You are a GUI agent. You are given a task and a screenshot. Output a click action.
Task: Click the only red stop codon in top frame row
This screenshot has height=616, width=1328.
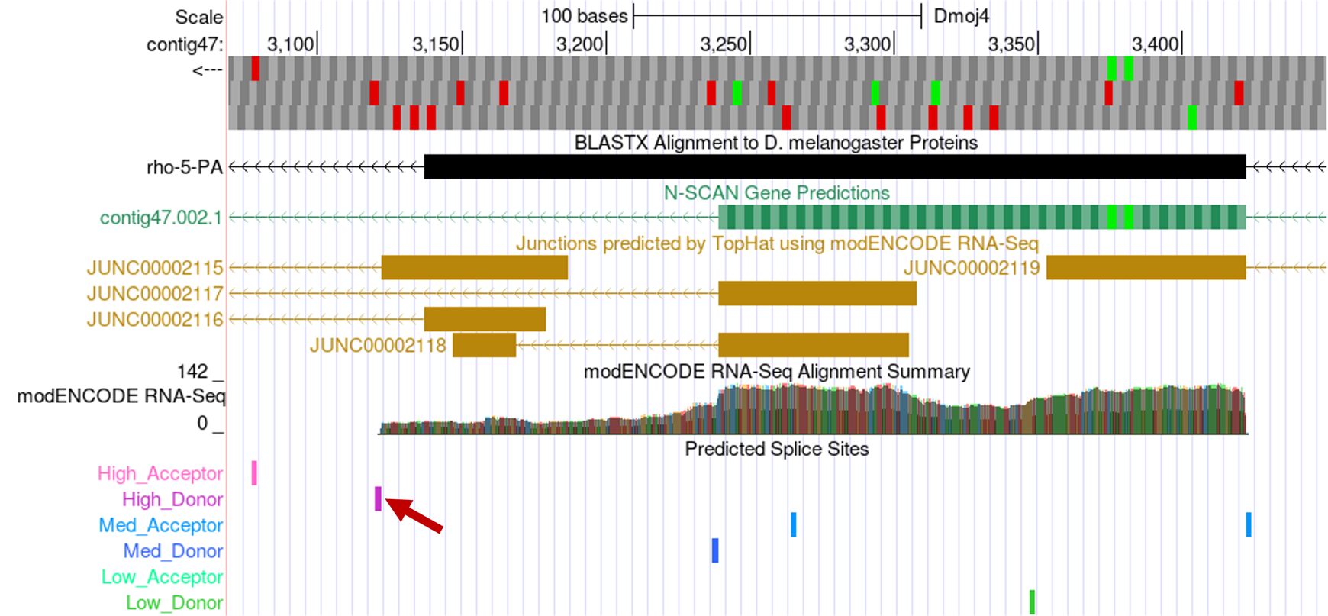[x=256, y=68]
